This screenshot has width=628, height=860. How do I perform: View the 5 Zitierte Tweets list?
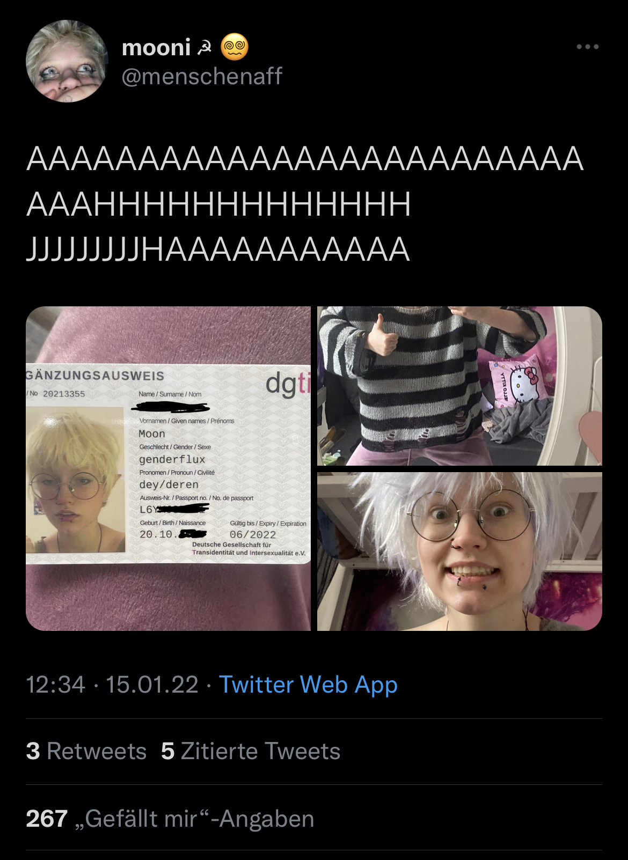[251, 751]
